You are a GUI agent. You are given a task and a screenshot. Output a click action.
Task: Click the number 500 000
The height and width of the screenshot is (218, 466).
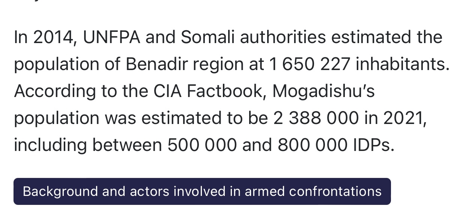click(x=202, y=145)
